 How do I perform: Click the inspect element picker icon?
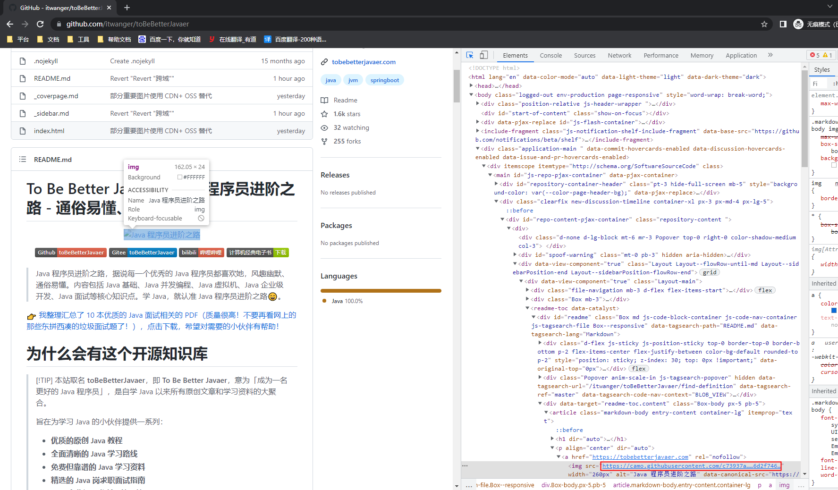coord(470,55)
